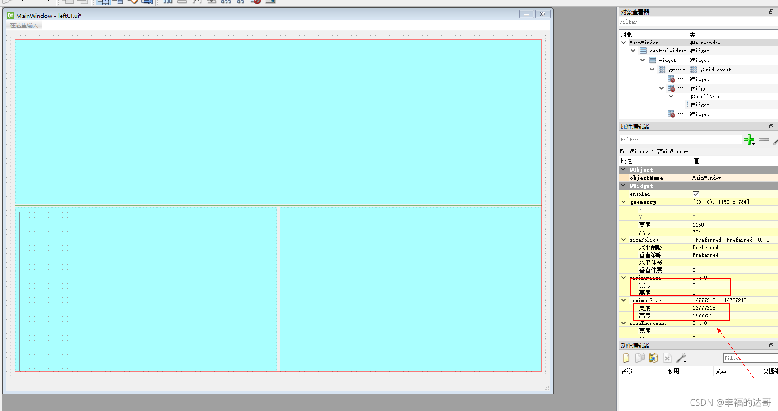Click the 在这里输入 menu placeholder

tap(24, 26)
